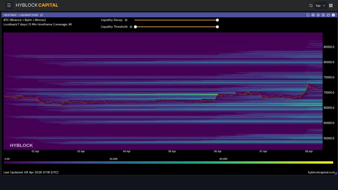Click the '60000.0' price axis label

(x=329, y=123)
